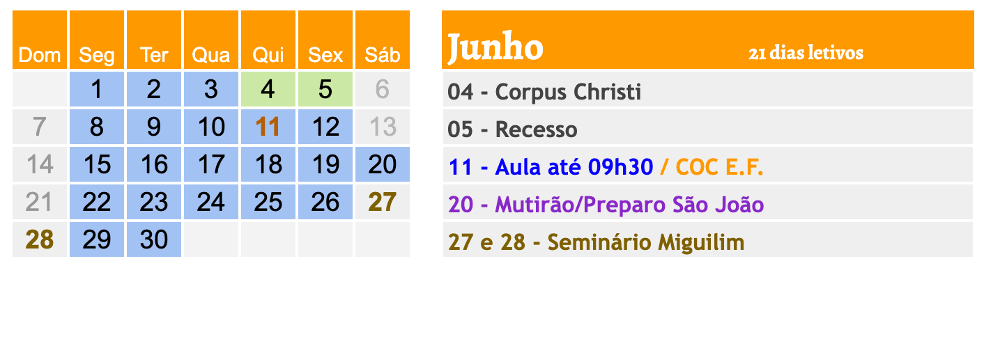Open the Aula até 09h30 event
The height and width of the screenshot is (355, 984).
click(x=551, y=167)
